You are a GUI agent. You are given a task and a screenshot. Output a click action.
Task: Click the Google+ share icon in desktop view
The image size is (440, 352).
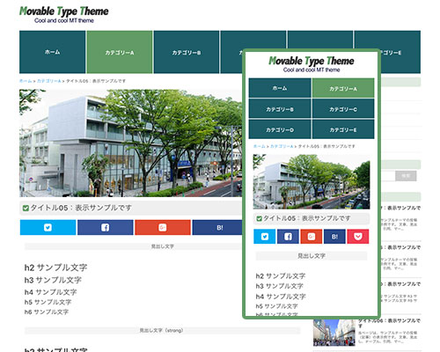tap(163, 228)
